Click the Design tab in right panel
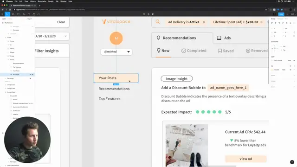Viewport: 297px width, 167px height. coord(273,19)
